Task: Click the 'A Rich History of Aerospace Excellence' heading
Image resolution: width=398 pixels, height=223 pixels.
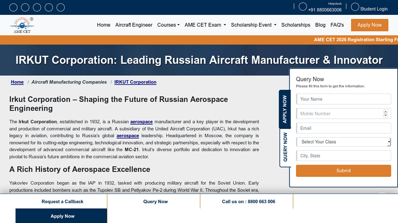Action: coord(80,169)
